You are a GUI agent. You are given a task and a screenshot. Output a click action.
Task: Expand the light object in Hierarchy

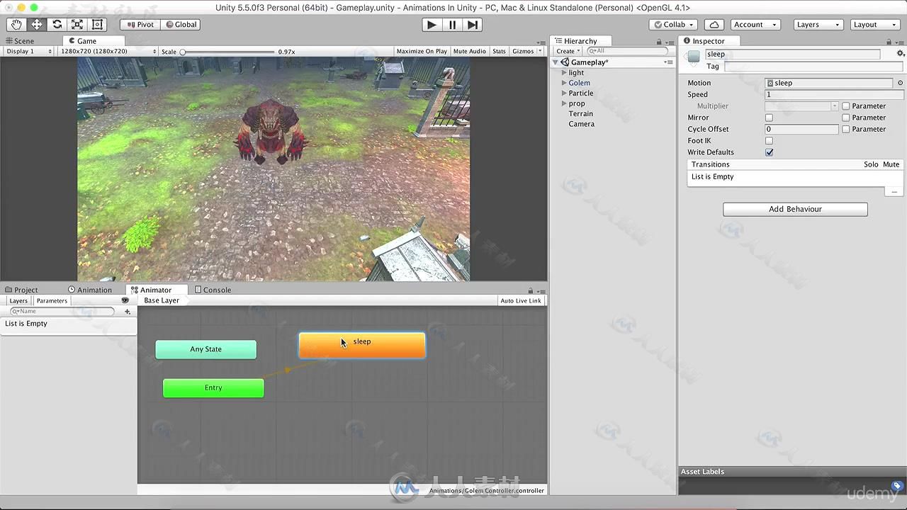[564, 73]
